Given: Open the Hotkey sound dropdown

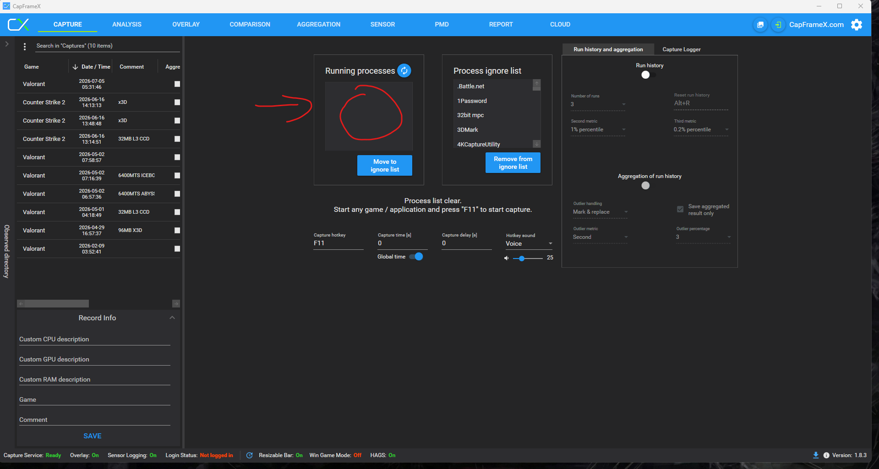Looking at the screenshot, I should point(529,244).
